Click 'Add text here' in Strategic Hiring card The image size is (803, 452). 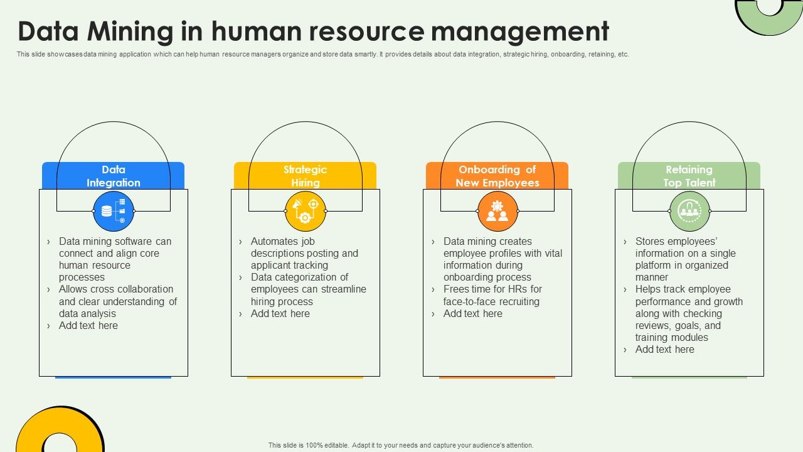coord(280,313)
